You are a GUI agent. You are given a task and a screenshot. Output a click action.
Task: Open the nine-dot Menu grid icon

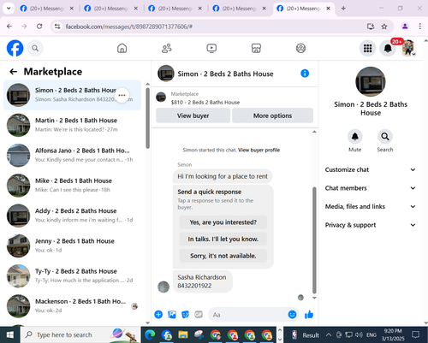[367, 48]
